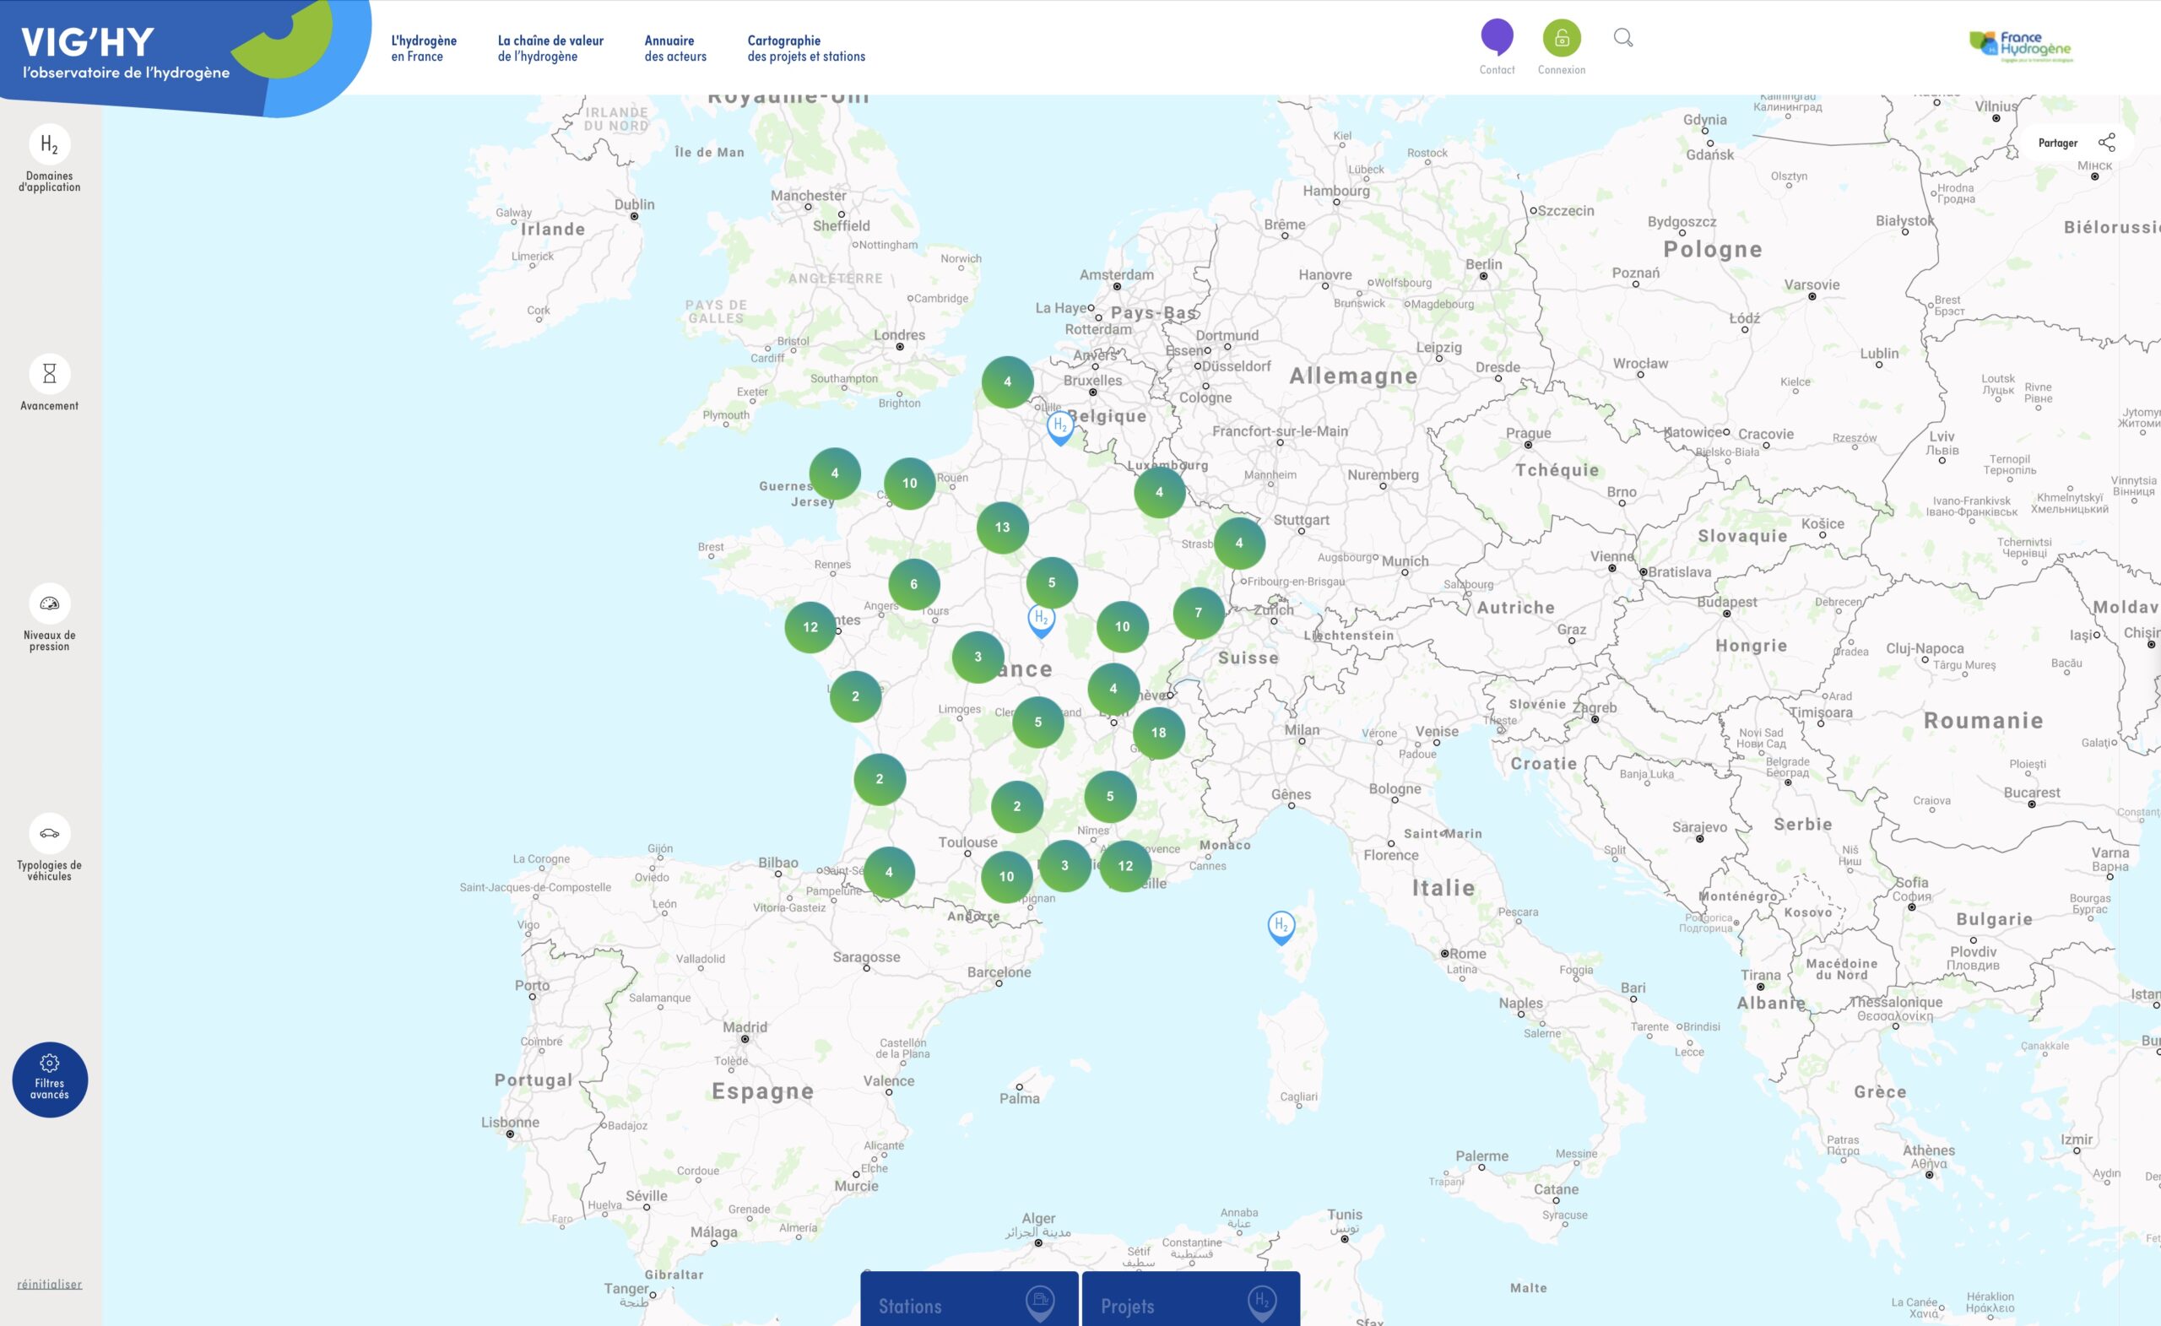Viewport: 2161px width, 1326px height.
Task: Open the search magnifier icon
Action: 1623,38
